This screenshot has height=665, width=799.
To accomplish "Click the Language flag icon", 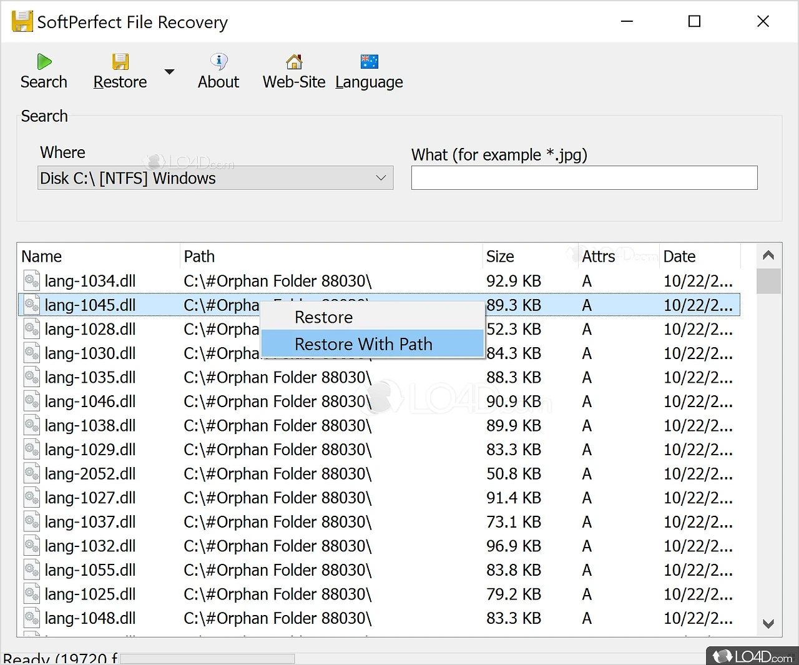I will coord(370,61).
